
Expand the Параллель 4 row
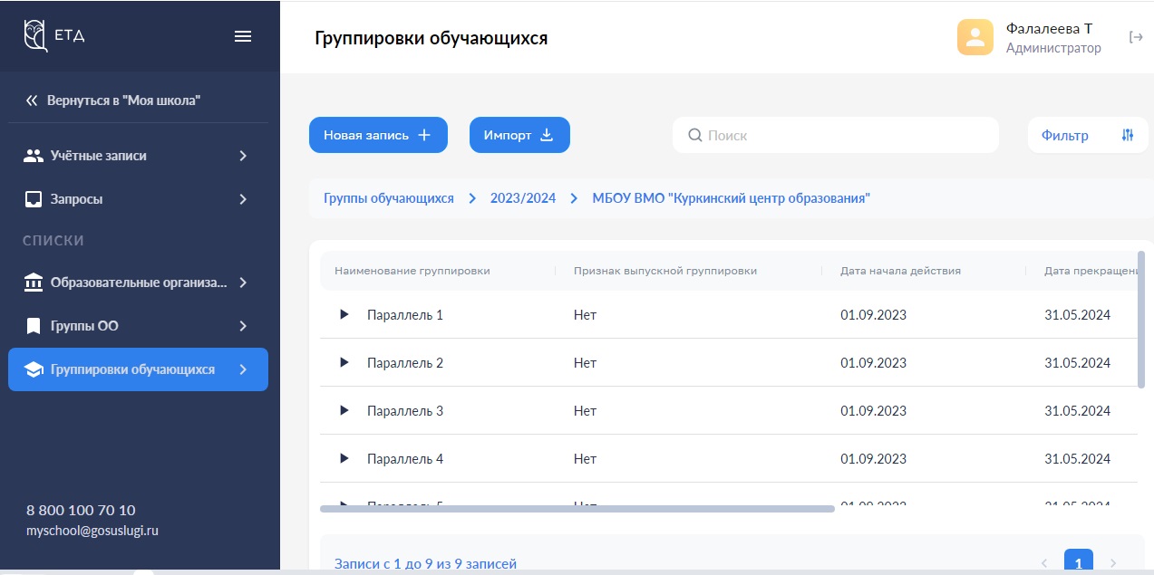pos(344,458)
